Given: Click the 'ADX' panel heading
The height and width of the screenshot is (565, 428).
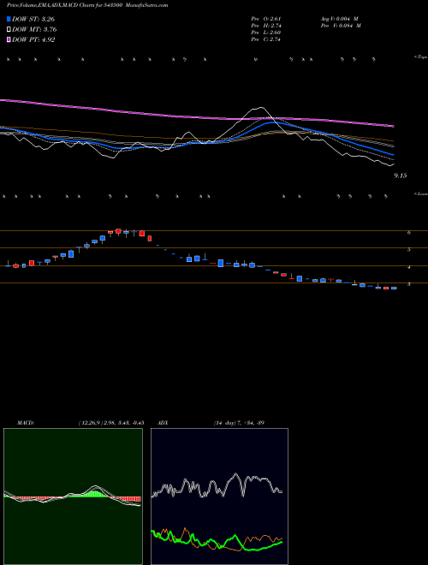Looking at the screenshot, I should [163, 423].
